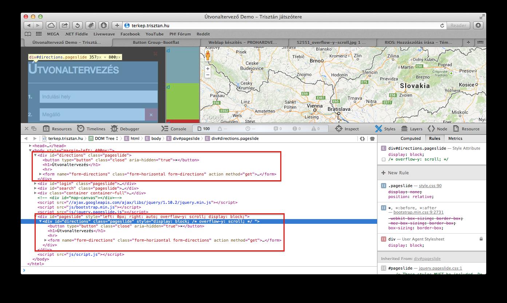Switch to RIOS: Hozzászólás írása tab
Screen dimensions: 507x303
pyautogui.click(x=419, y=43)
